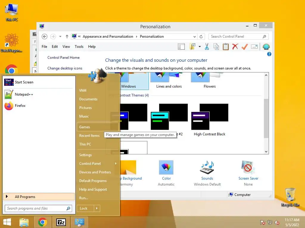Expand the folder options dropdown arrow
The width and height of the screenshot is (305, 228).
click(200, 47)
